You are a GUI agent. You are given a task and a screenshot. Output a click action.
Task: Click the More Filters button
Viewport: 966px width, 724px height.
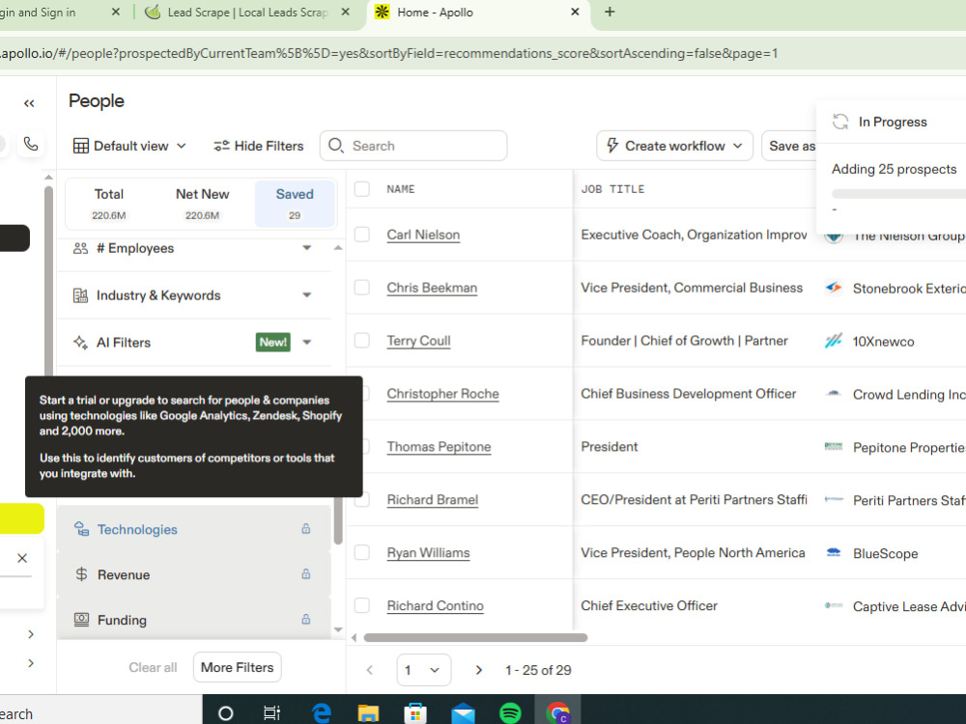tap(238, 667)
